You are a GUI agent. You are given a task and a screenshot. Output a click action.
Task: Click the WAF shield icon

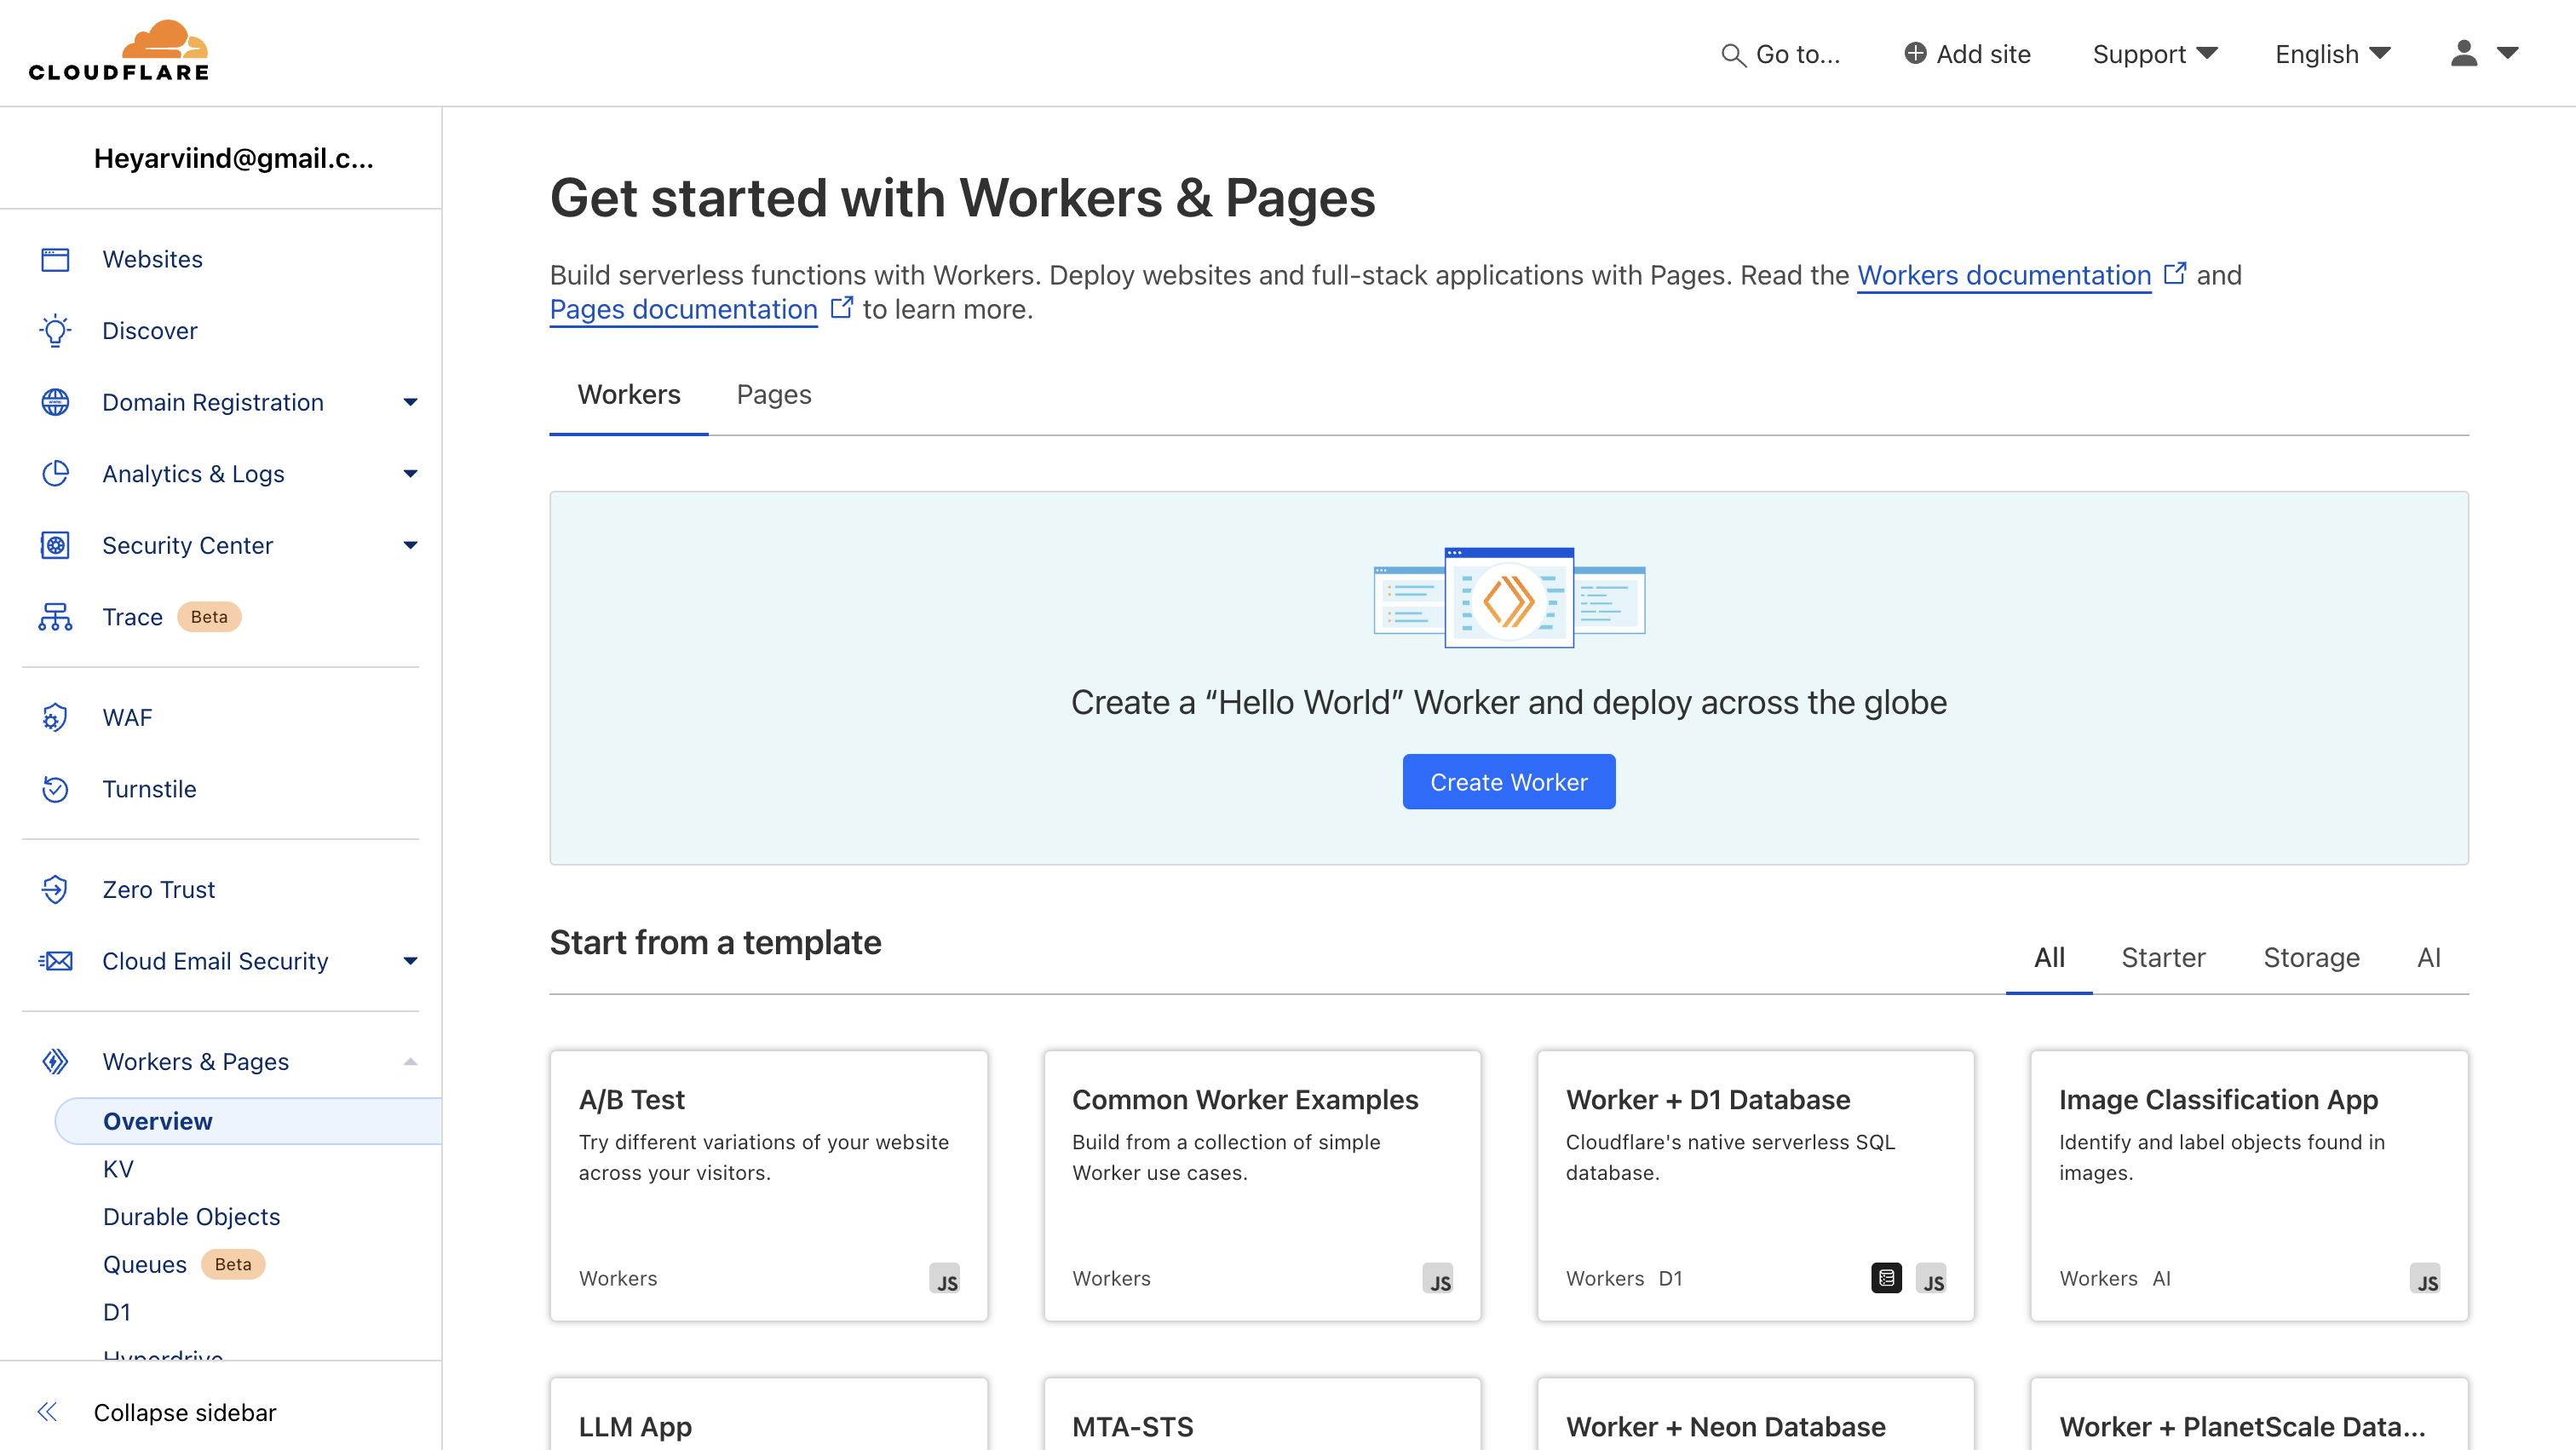coord(55,717)
